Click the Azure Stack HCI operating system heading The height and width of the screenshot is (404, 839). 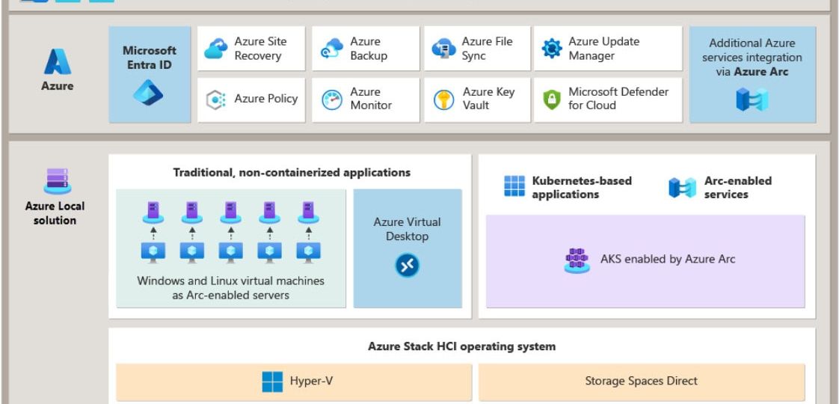point(461,346)
